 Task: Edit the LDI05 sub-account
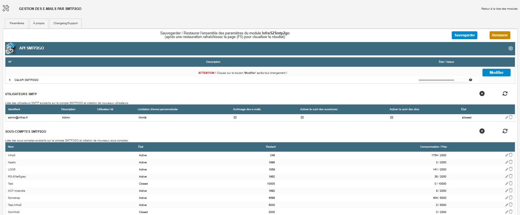pyautogui.click(x=507, y=169)
